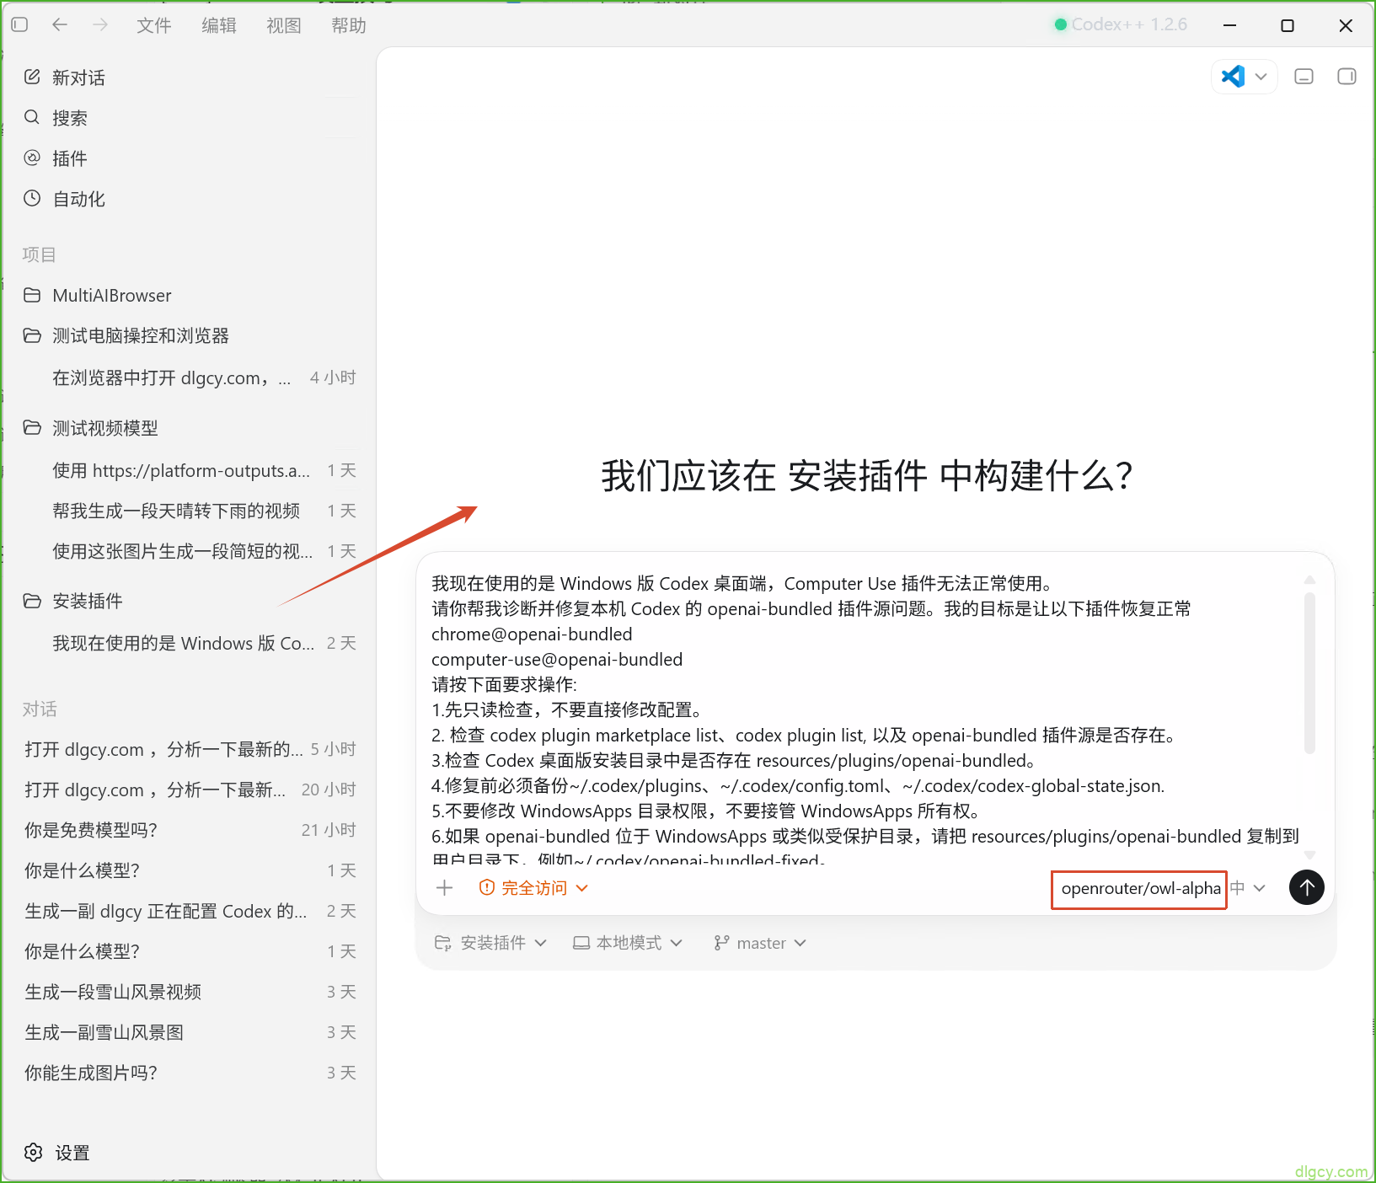Open conversation 在浏览器中打开 dlgcy.com
Viewport: 1376px width, 1183px height.
[190, 377]
